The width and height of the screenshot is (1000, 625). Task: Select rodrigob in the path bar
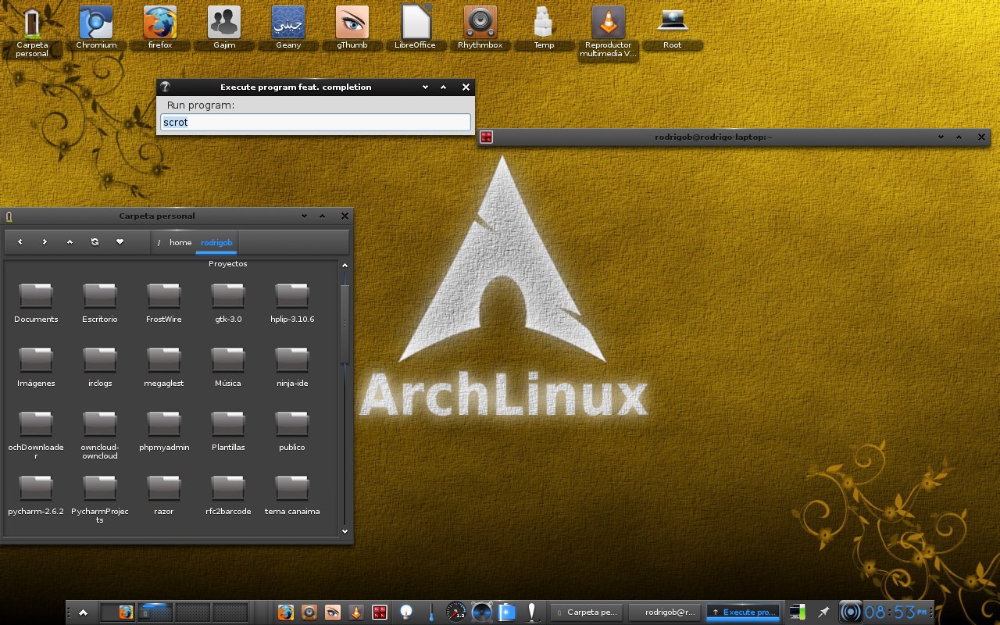click(216, 242)
